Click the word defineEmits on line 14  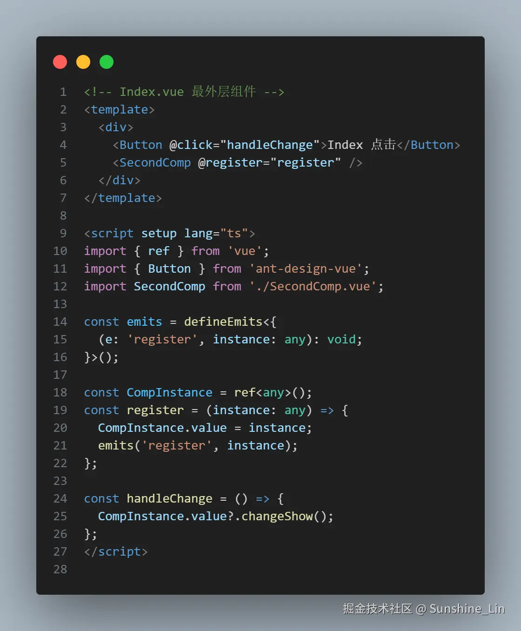coord(223,322)
